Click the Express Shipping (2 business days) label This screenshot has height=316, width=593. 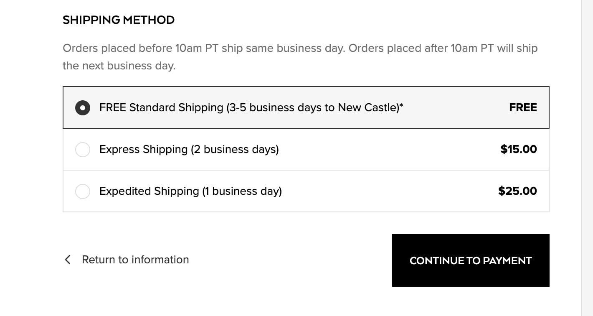pos(189,149)
